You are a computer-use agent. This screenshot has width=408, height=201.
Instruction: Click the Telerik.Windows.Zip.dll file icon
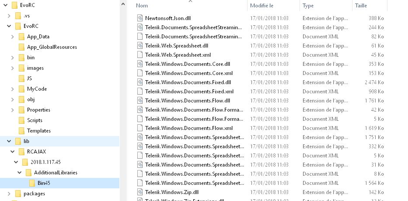tap(140, 192)
